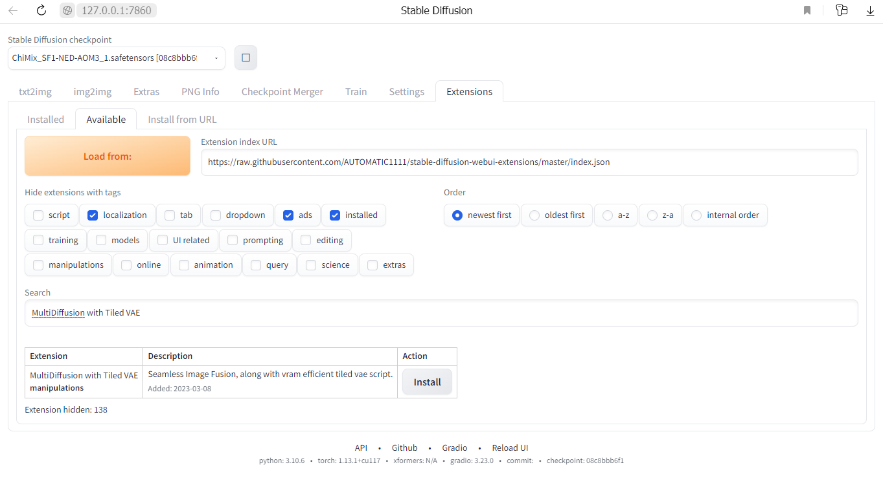
Task: Hide extensions tagged models
Action: [101, 241]
